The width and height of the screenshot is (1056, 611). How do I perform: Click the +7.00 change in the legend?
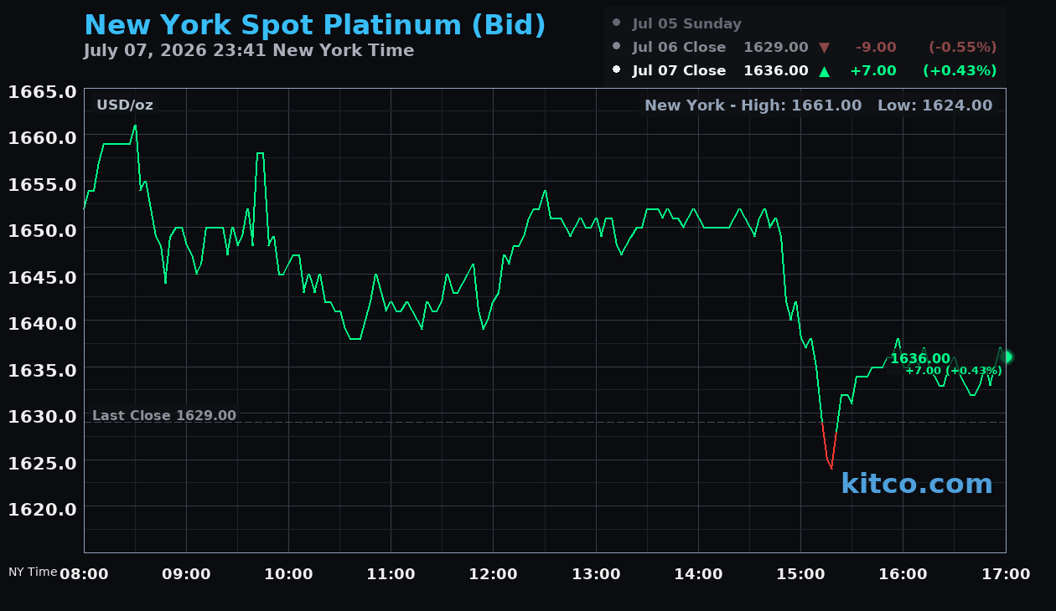tap(873, 70)
